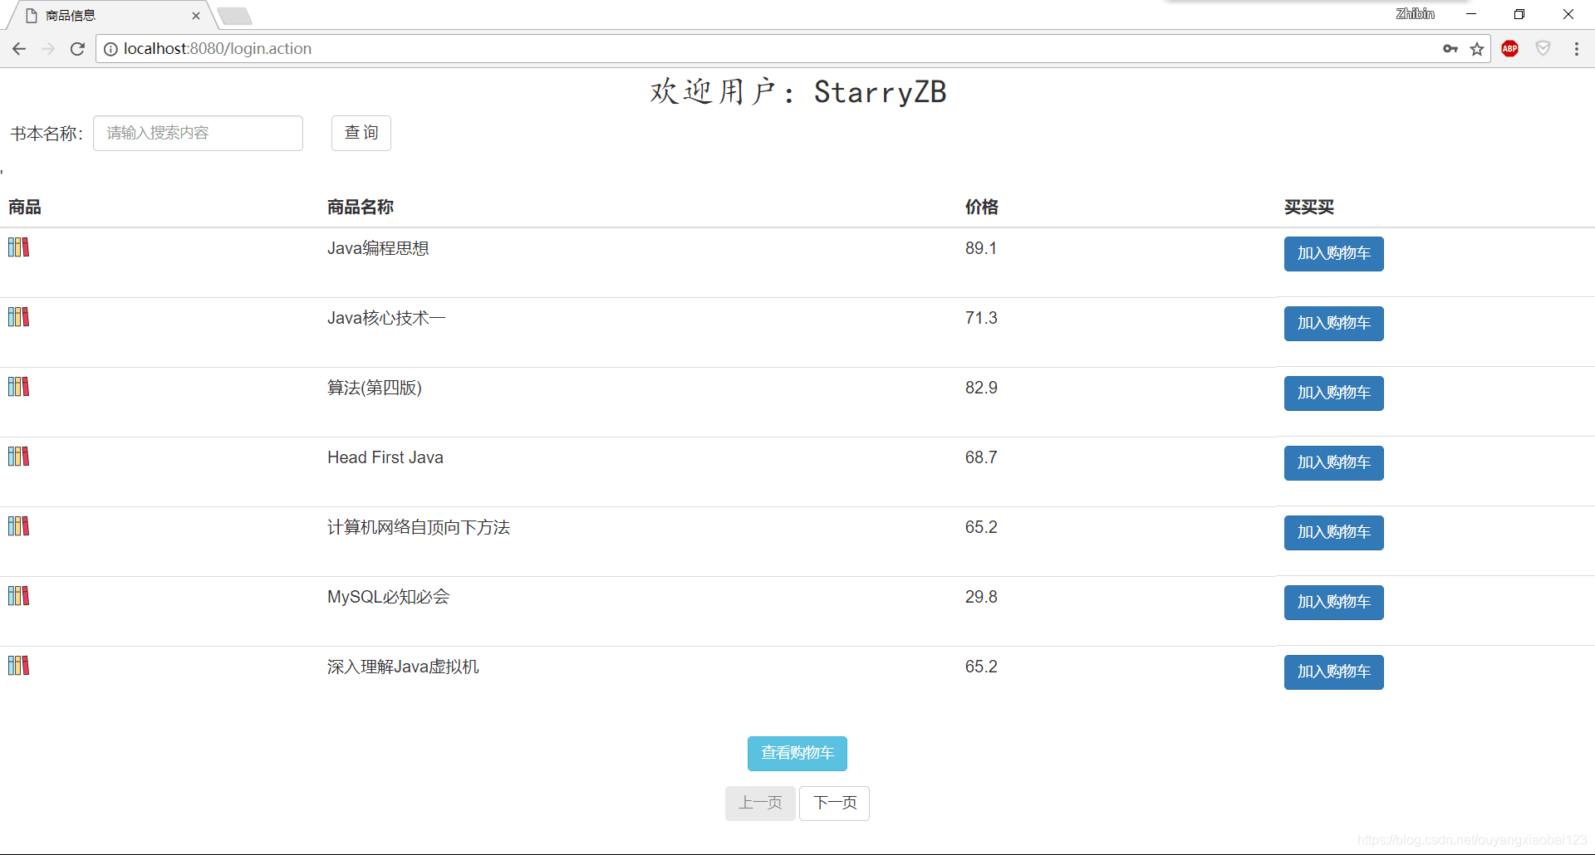Click price 71.3

tap(981, 318)
